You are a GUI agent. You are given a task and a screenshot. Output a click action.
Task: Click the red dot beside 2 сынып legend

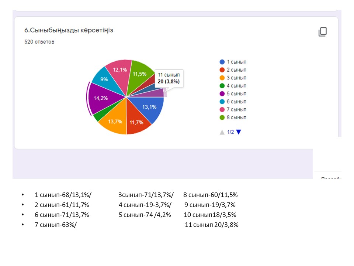coord(222,70)
